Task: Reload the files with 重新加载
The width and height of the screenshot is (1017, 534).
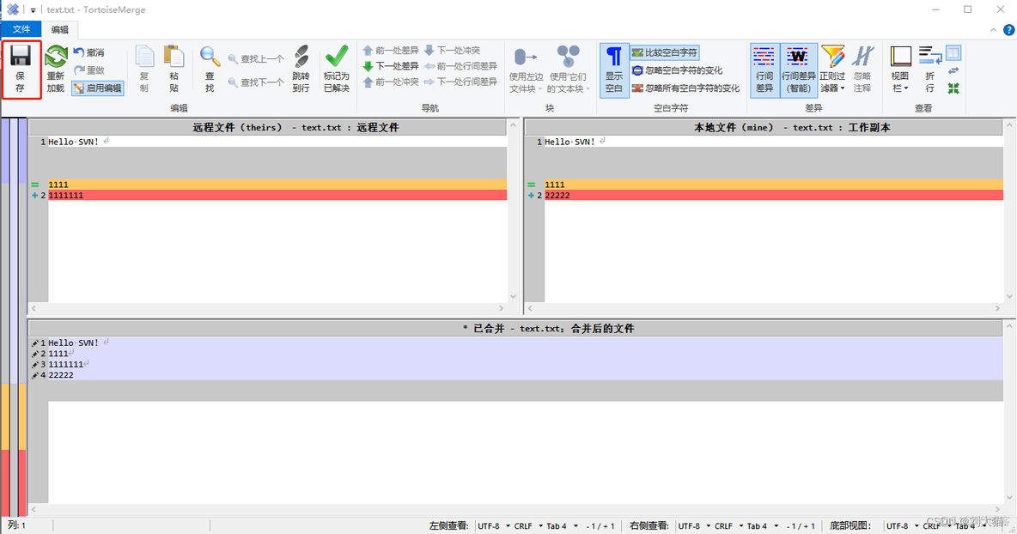Action: [56, 70]
